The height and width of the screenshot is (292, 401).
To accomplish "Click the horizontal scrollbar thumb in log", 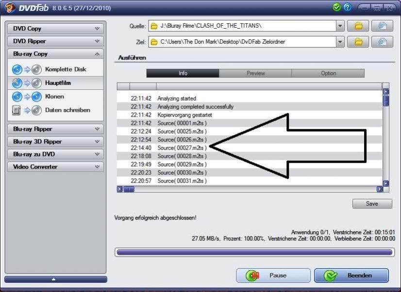I will click(x=129, y=189).
